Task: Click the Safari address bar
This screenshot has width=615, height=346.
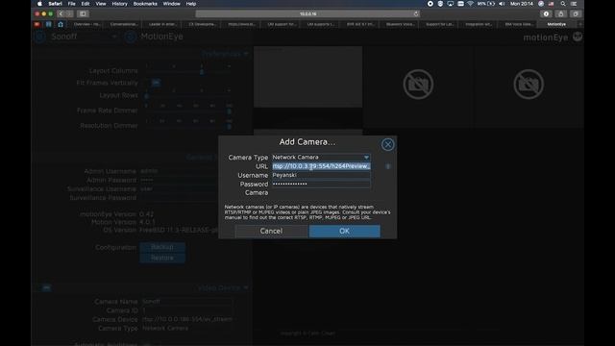Action: click(x=307, y=13)
